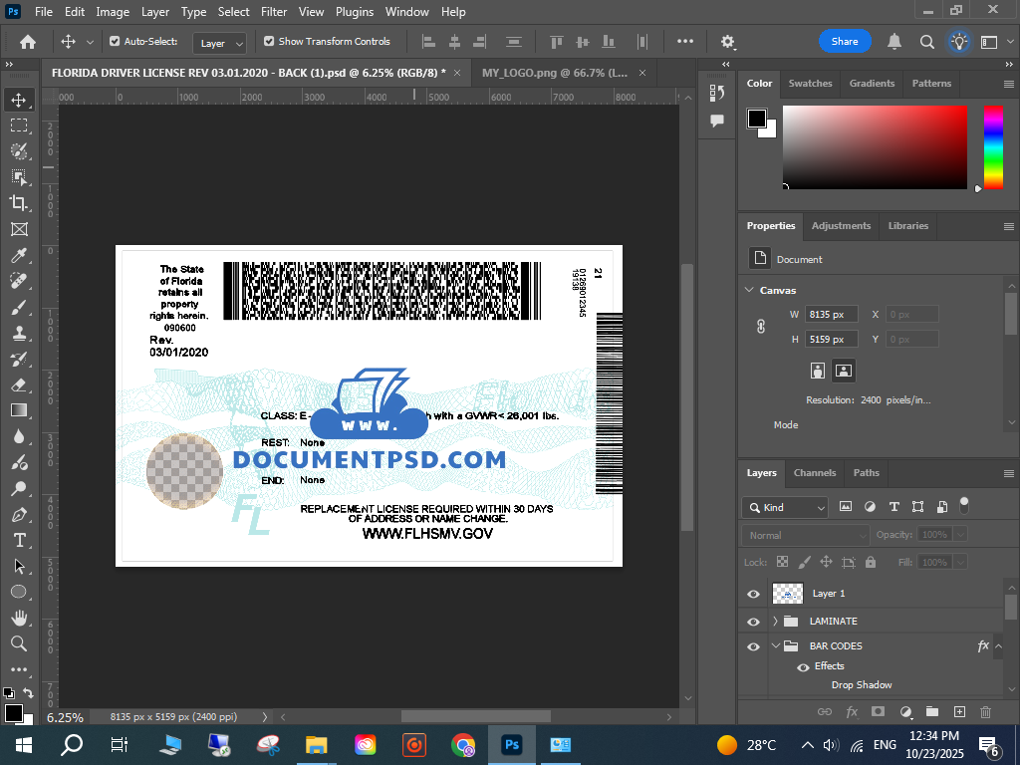Open Photoshop search with the magnifier icon

pos(926,42)
